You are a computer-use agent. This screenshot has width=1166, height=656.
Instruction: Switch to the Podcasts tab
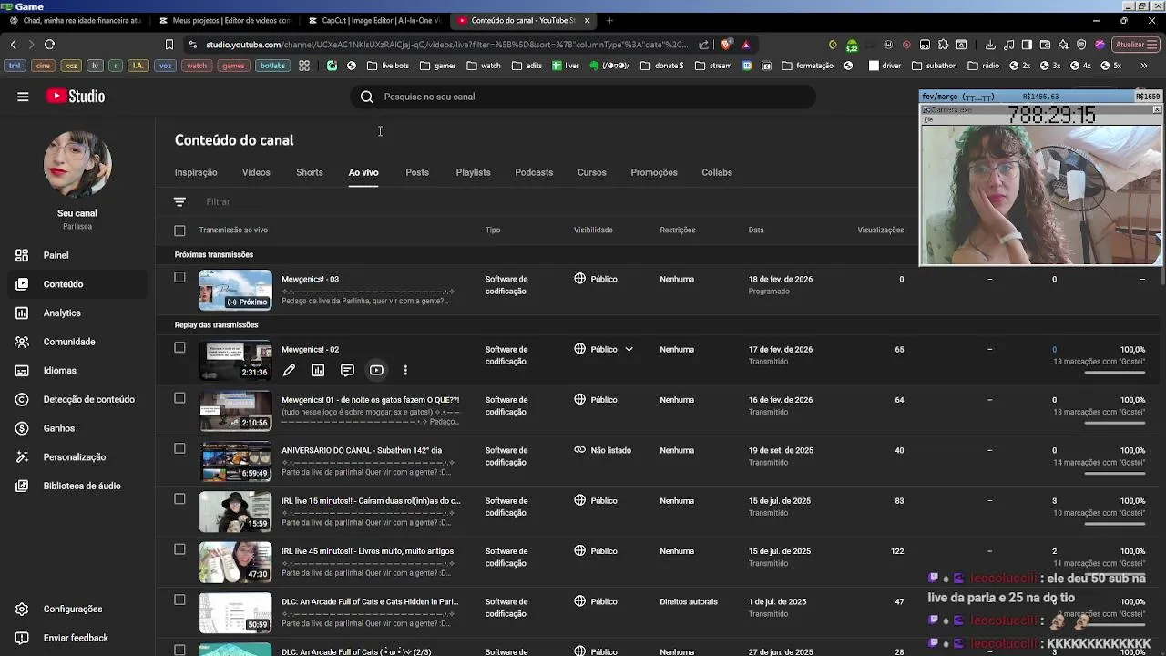point(534,172)
